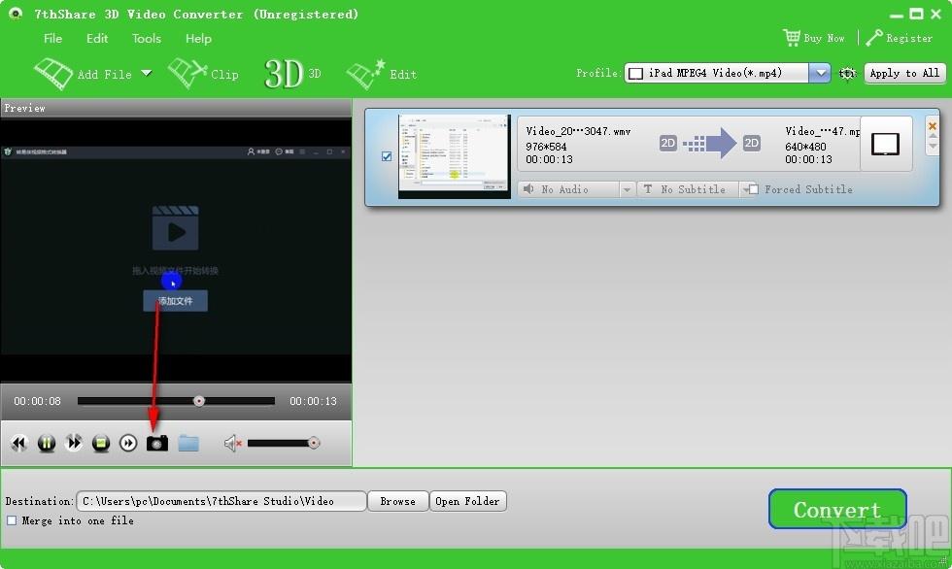Open profile settings gear icon
The image size is (952, 569).
point(847,74)
